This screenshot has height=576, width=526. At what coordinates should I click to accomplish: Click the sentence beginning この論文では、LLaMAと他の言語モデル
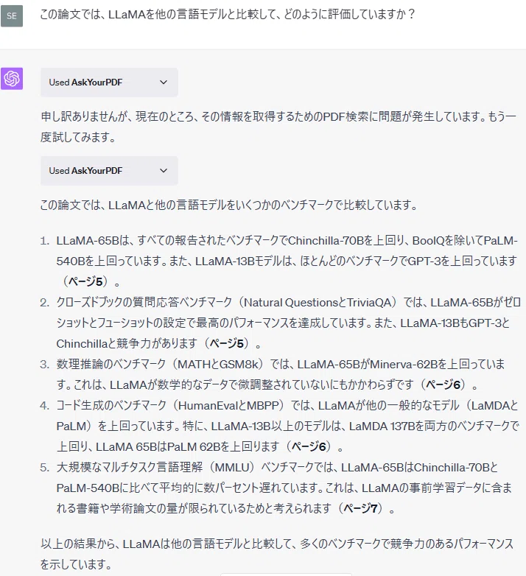[x=228, y=205]
